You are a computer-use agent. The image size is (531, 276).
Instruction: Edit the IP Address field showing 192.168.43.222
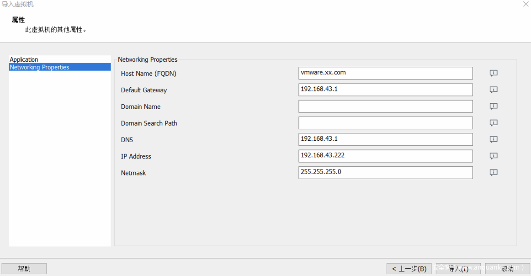385,156
